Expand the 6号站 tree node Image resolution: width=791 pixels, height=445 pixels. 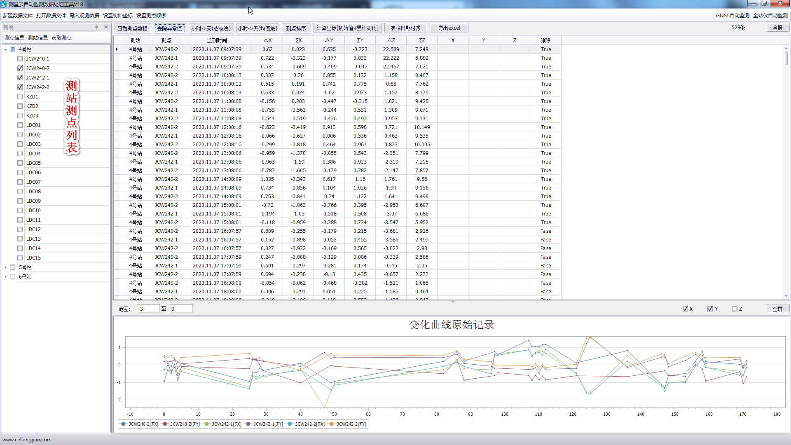point(5,277)
